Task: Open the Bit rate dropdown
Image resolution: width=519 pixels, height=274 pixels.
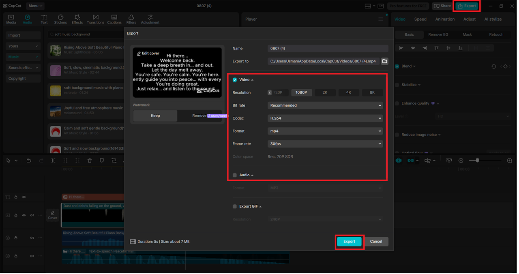Action: point(325,105)
